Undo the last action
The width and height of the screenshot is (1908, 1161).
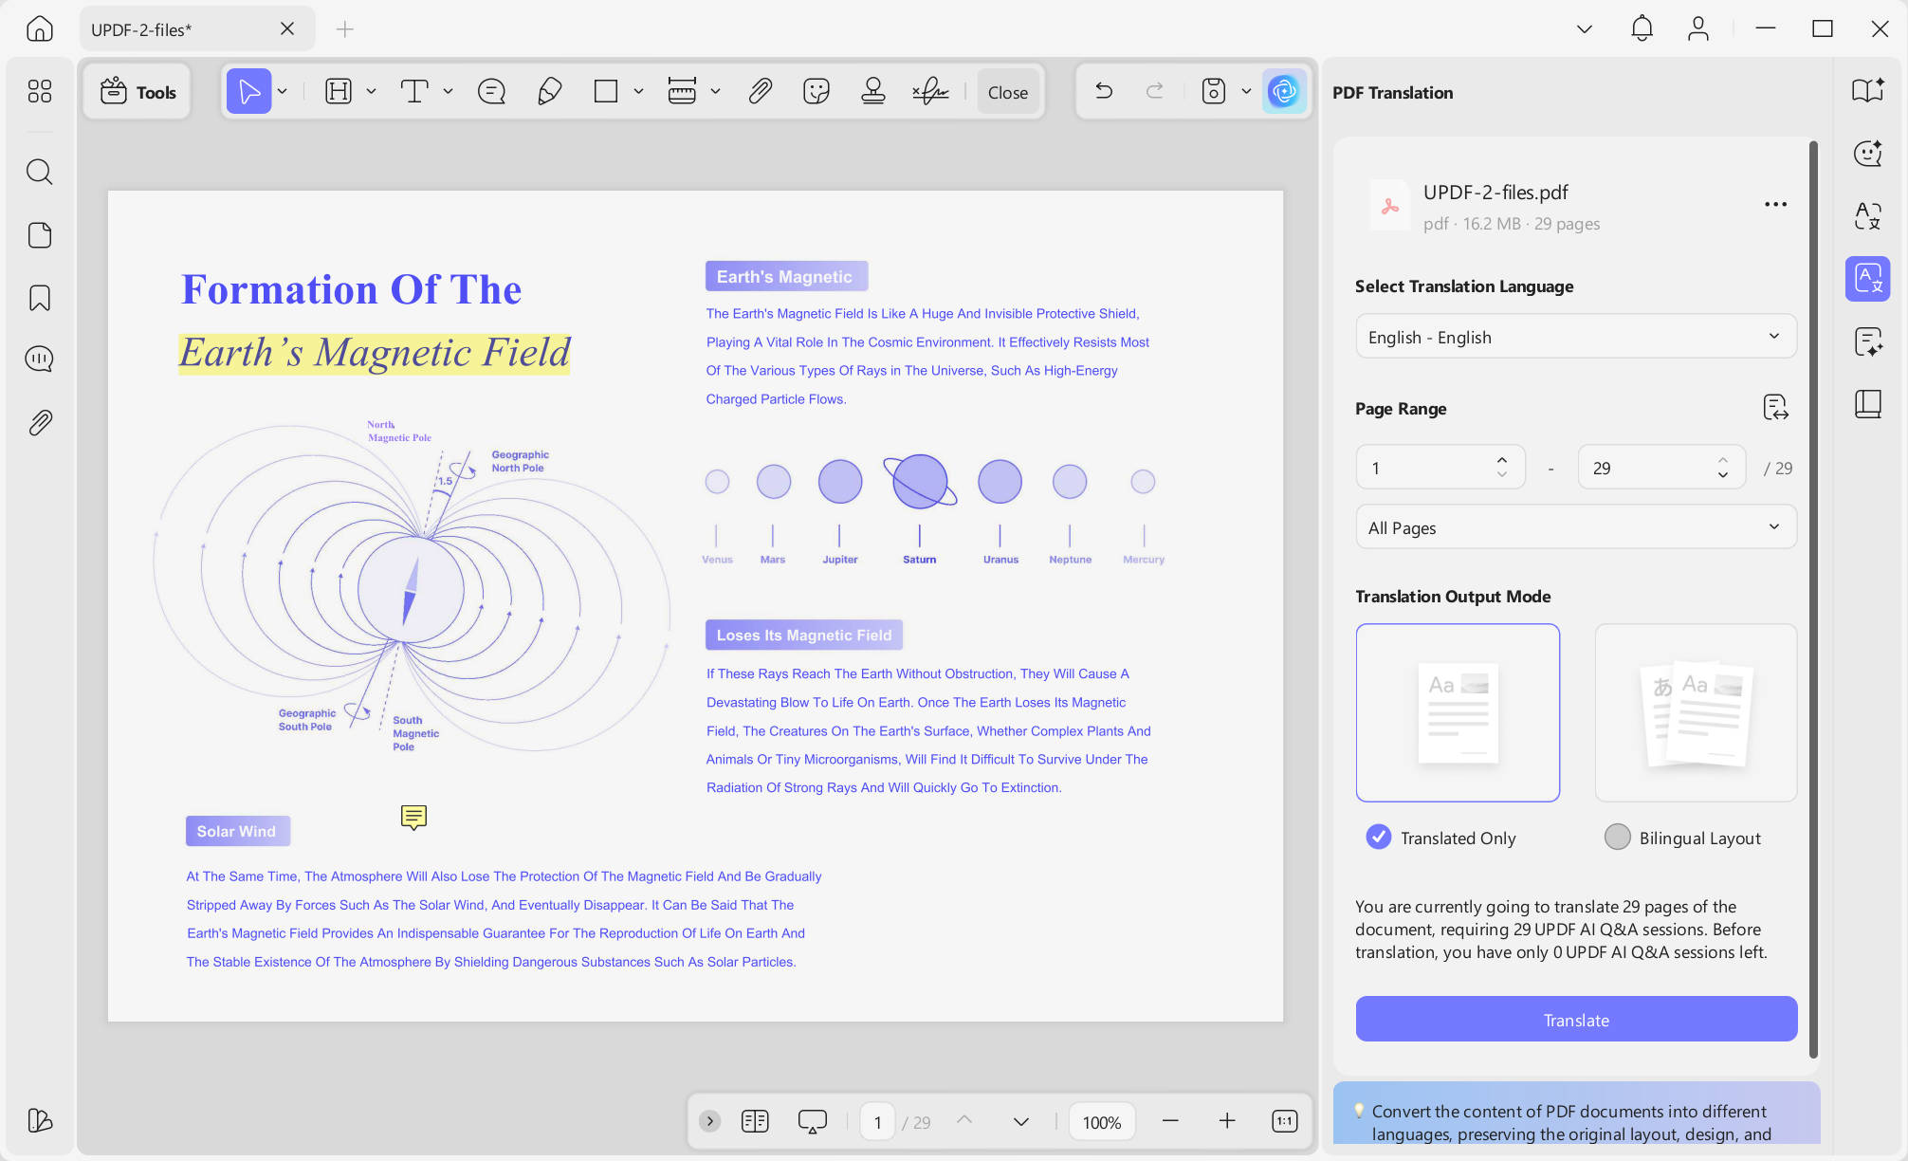[1104, 91]
